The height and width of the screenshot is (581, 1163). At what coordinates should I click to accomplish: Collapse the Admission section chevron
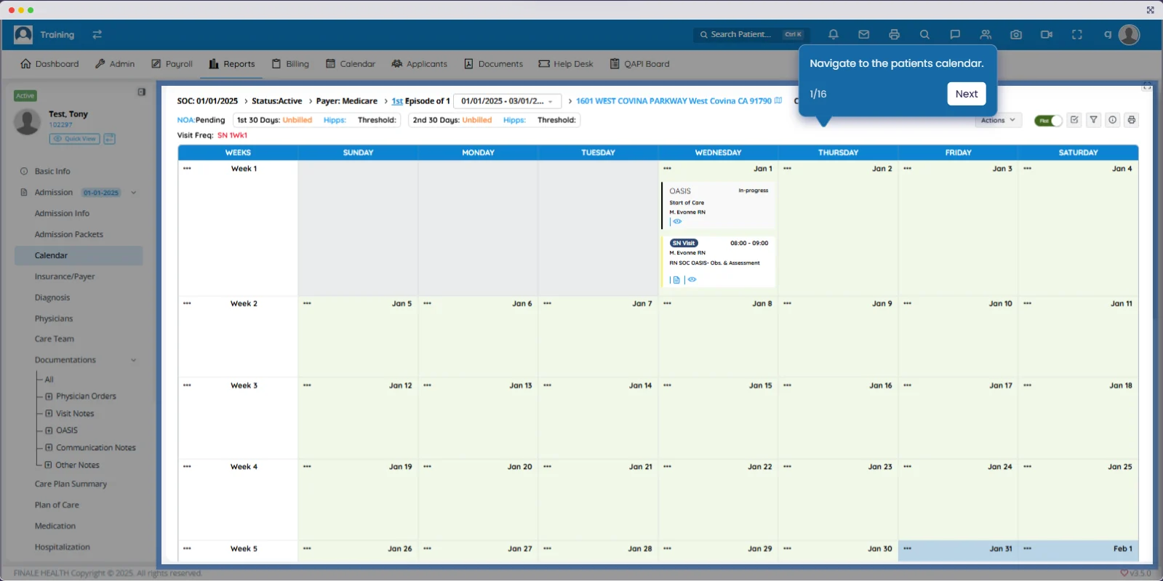(x=134, y=193)
